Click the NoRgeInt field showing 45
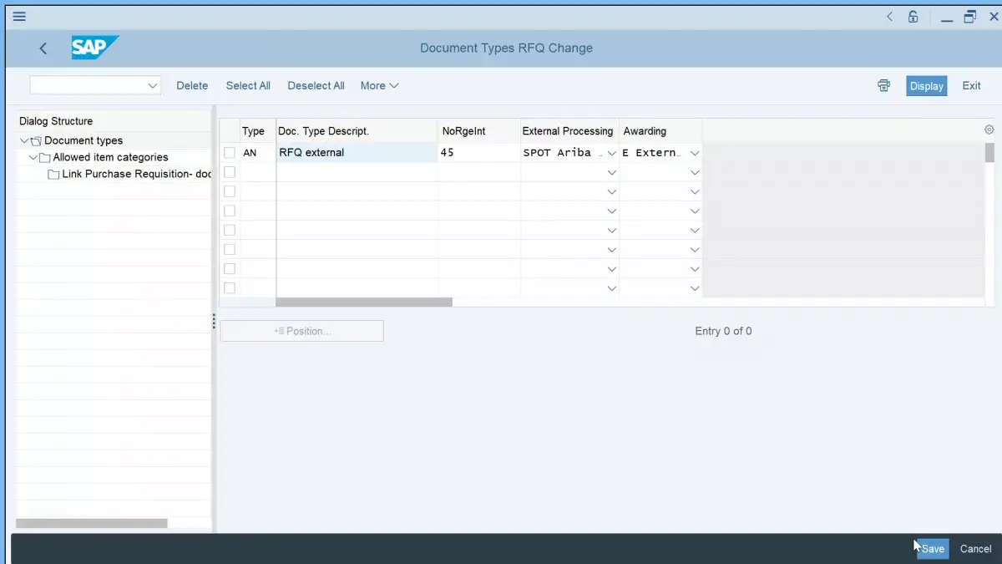 (479, 153)
